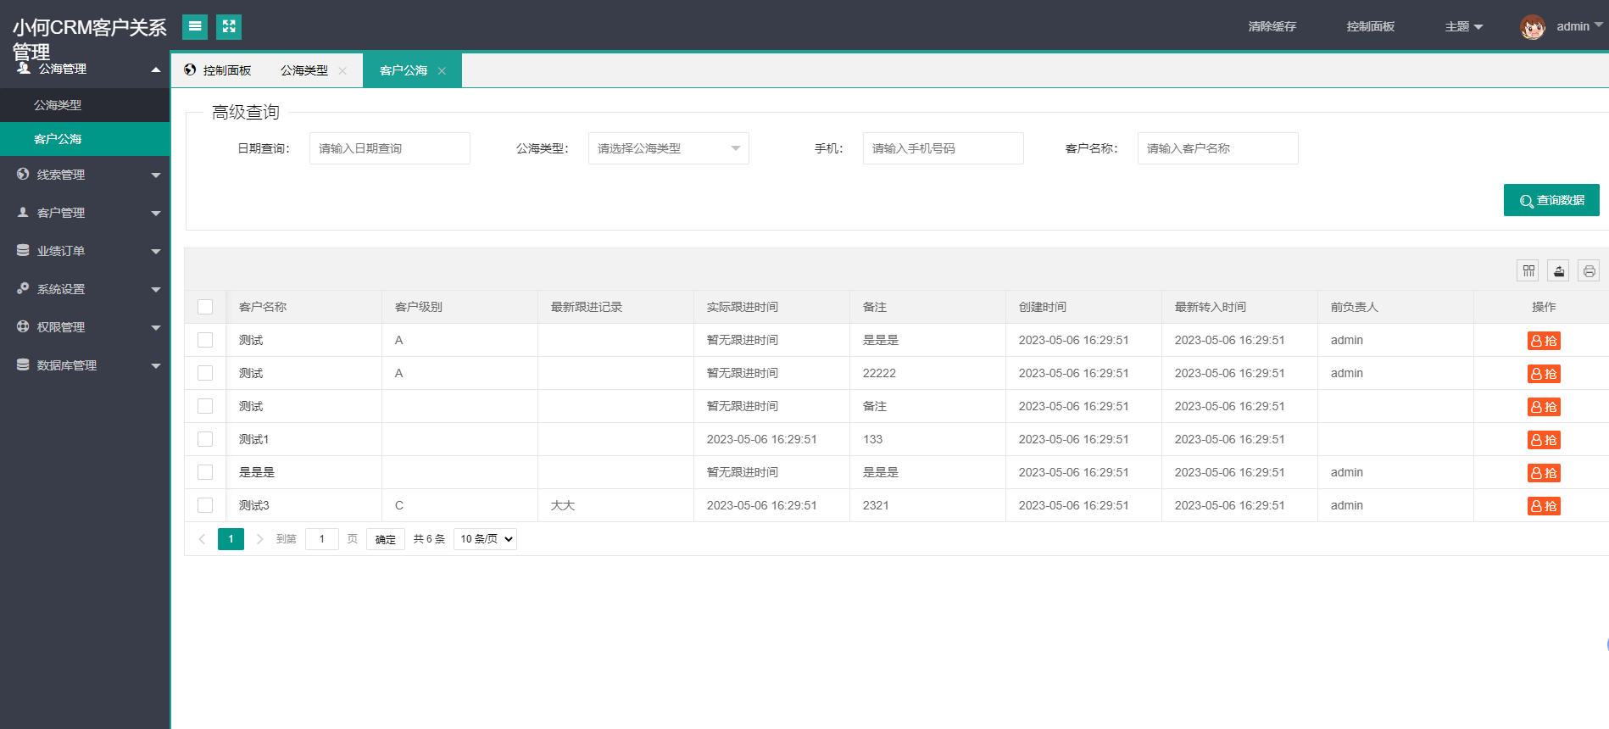Viewport: 1609px width, 729px height.
Task: Toggle fullscreen with the expand icon
Action: [x=229, y=27]
